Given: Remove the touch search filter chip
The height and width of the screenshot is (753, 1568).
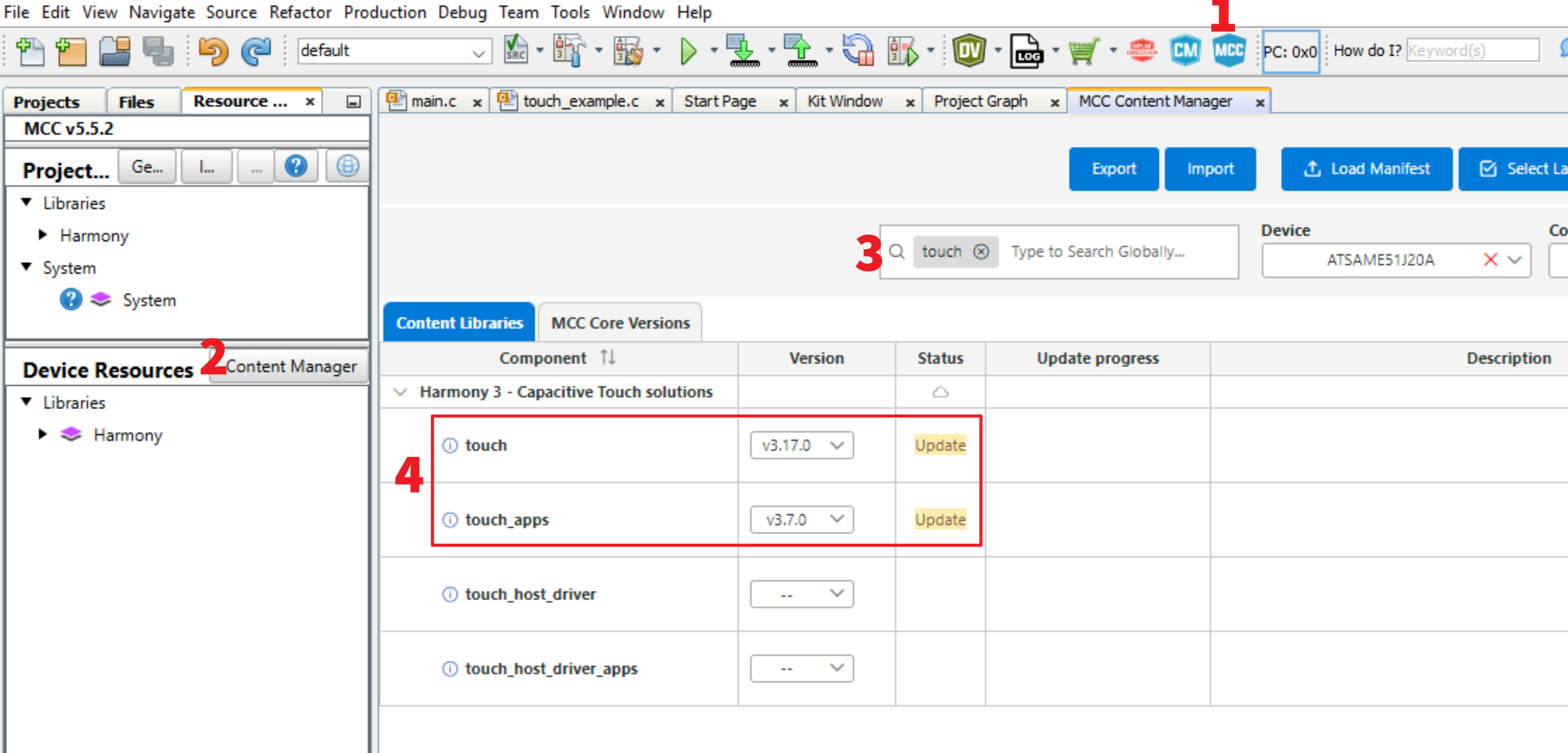Looking at the screenshot, I should (981, 252).
